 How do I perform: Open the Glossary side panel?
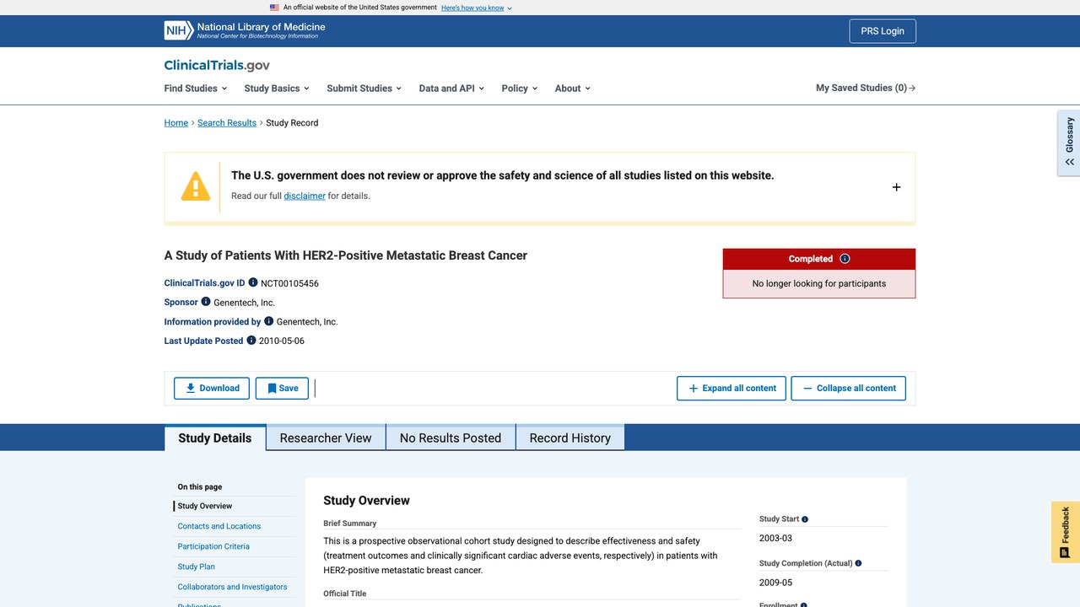pyautogui.click(x=1069, y=142)
